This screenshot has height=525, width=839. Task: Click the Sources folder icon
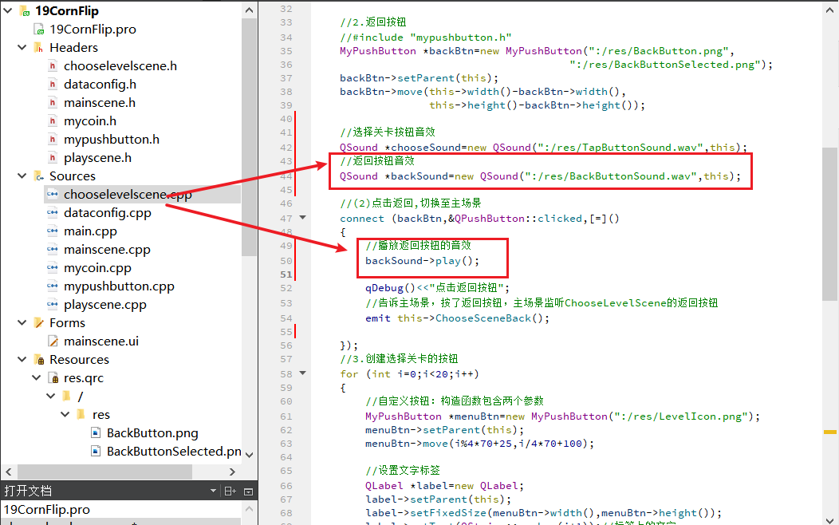39,176
